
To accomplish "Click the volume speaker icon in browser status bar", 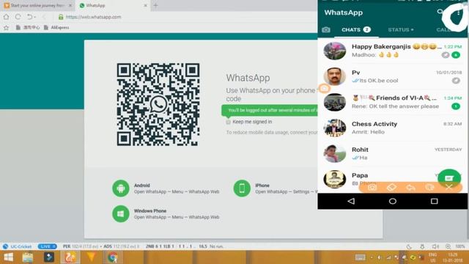I will click(435, 246).
